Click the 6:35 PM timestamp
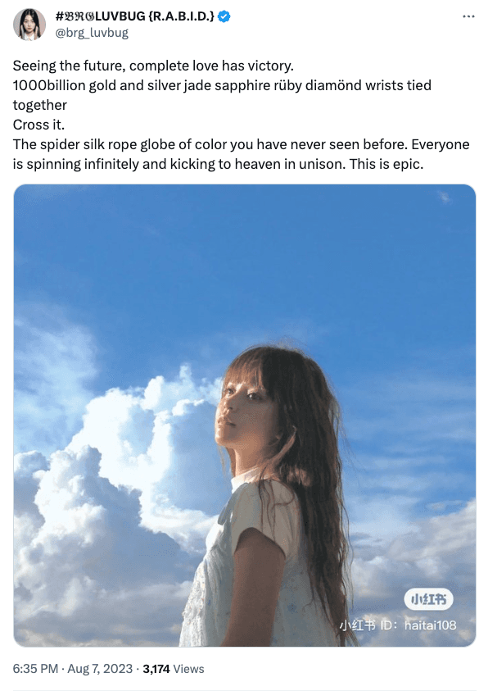Viewport: 488px width, 691px height. 35,669
